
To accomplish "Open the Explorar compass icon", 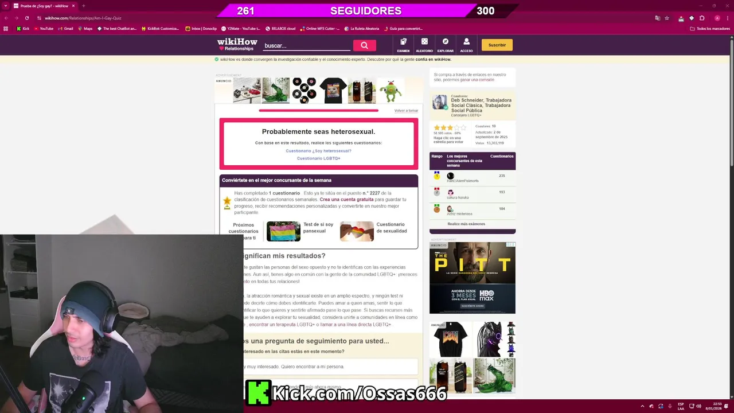I will [445, 45].
